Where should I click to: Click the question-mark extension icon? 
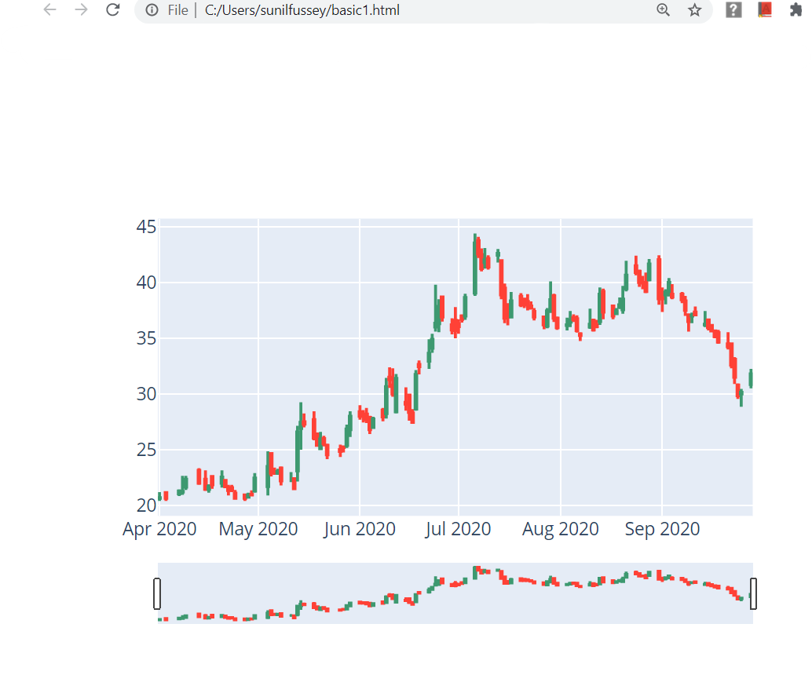pos(733,10)
